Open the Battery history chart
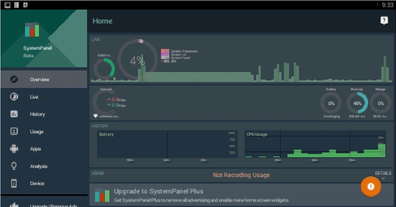Screen dimensions: 396x207 tap(167, 145)
